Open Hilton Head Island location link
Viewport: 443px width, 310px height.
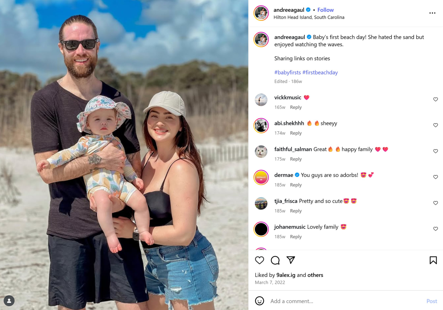coord(309,17)
